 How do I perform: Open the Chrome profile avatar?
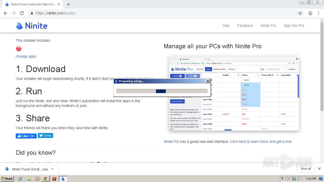(310, 13)
